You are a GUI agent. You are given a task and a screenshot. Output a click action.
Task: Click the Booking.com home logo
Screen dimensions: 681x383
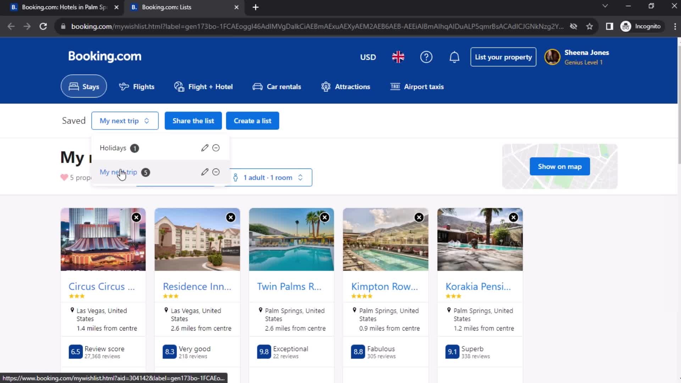105,57
